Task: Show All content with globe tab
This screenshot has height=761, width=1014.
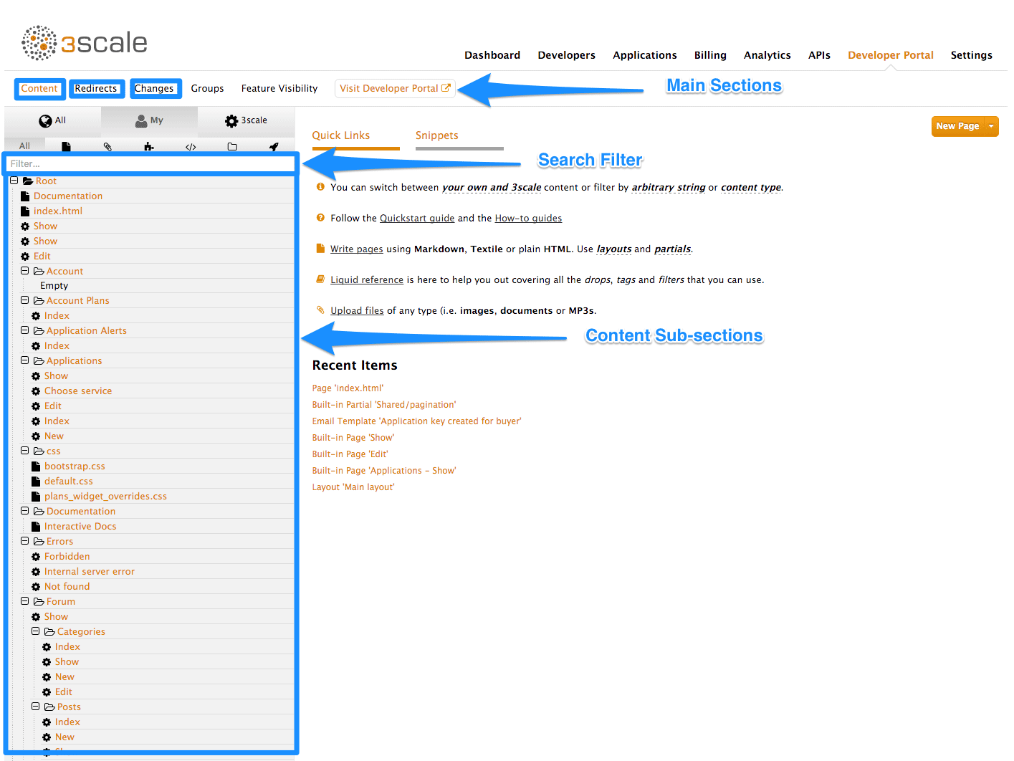Action: tap(52, 120)
